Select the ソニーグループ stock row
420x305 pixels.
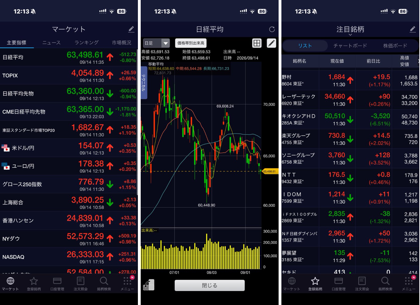[x=350, y=158]
